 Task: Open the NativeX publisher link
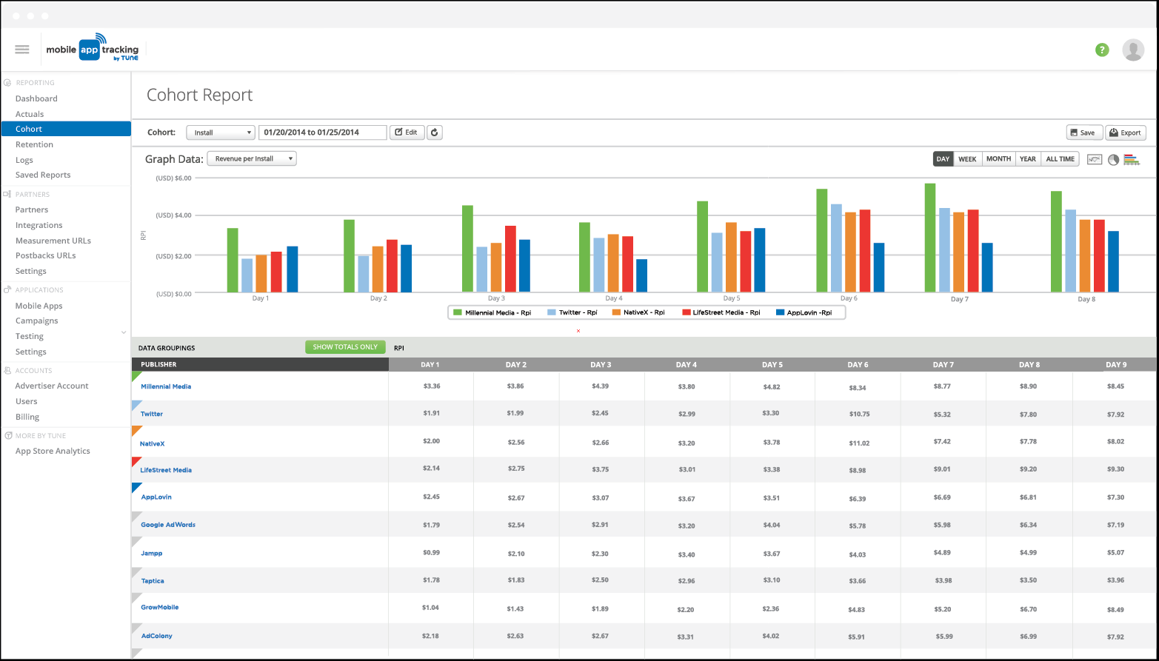153,443
